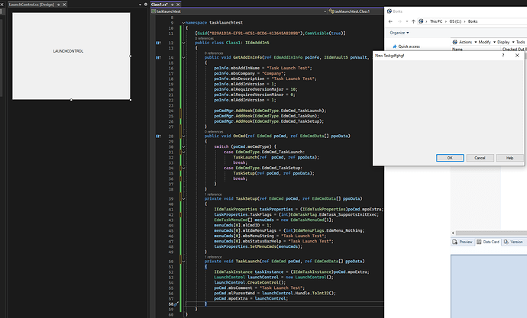Click the interface margin icon at line 12
Viewport: 527px width, 318px height.
pyautogui.click(x=158, y=43)
